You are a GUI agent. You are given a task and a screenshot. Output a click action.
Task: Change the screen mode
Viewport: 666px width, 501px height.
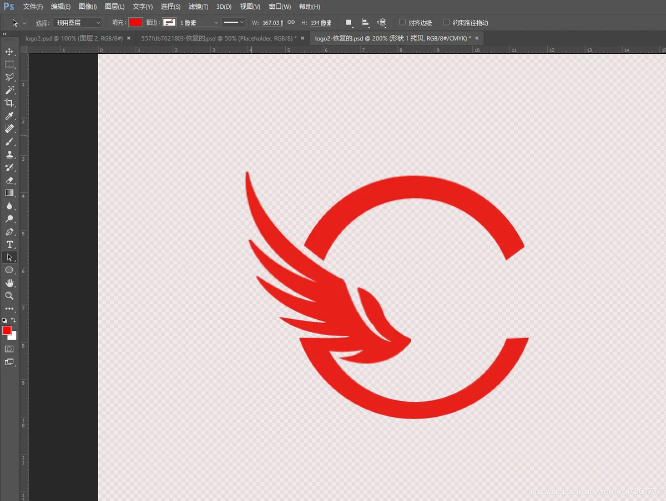pyautogui.click(x=9, y=362)
